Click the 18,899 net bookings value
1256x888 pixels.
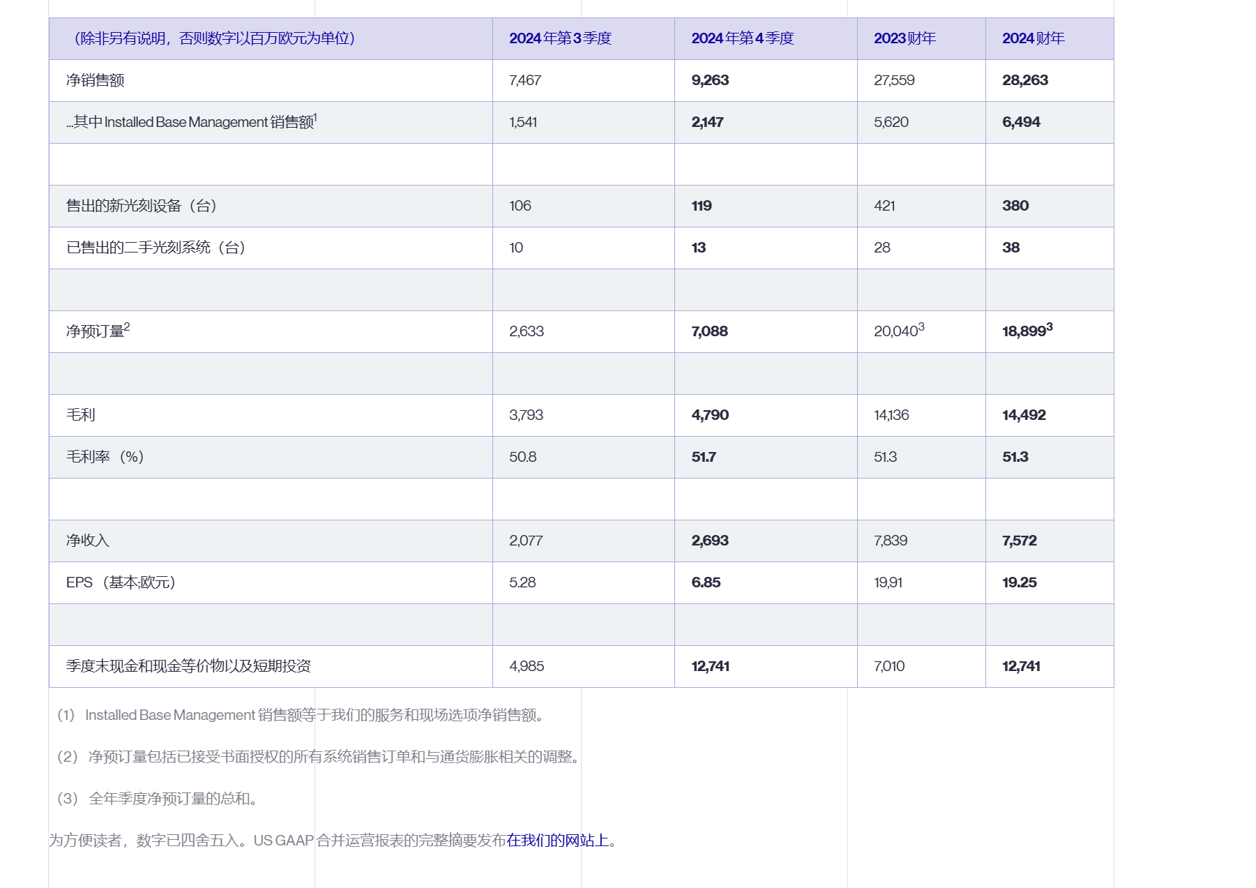pos(1027,330)
